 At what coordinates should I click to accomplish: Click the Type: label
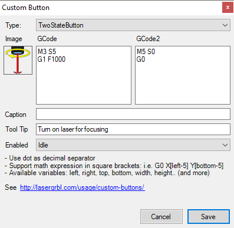[13, 25]
